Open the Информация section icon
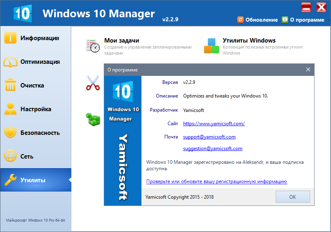This screenshot has width=331, height=232. coord(10,38)
